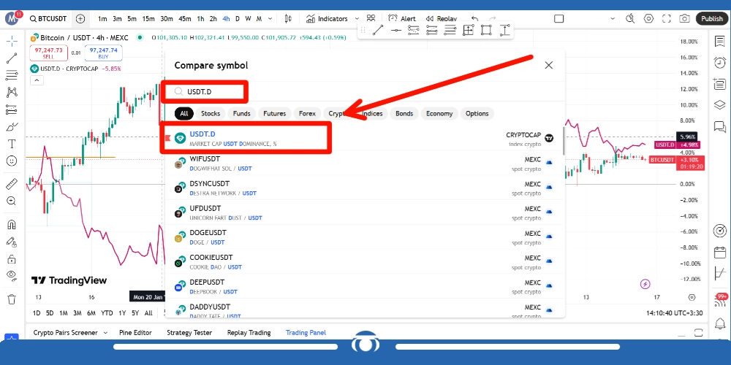Open chart settings hexagon icon
The width and height of the screenshot is (731, 365).
point(648,19)
